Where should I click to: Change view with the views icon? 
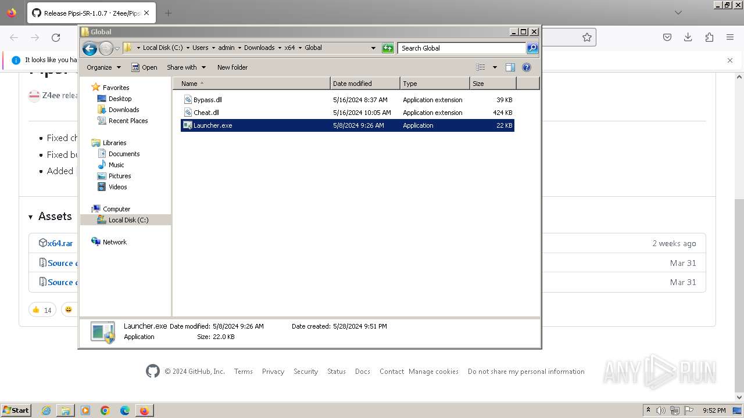pyautogui.click(x=481, y=67)
